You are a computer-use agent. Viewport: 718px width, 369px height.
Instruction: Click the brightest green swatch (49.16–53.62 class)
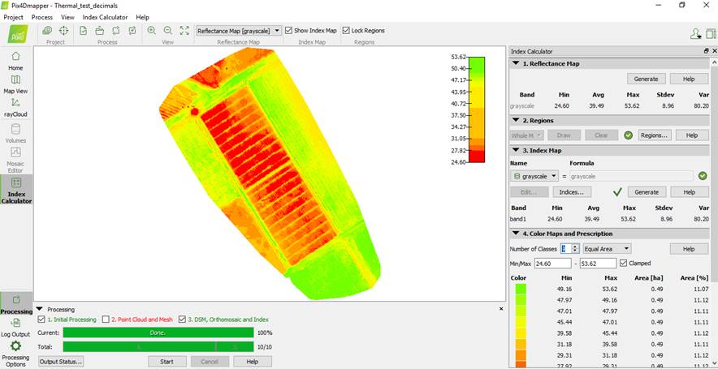point(520,289)
